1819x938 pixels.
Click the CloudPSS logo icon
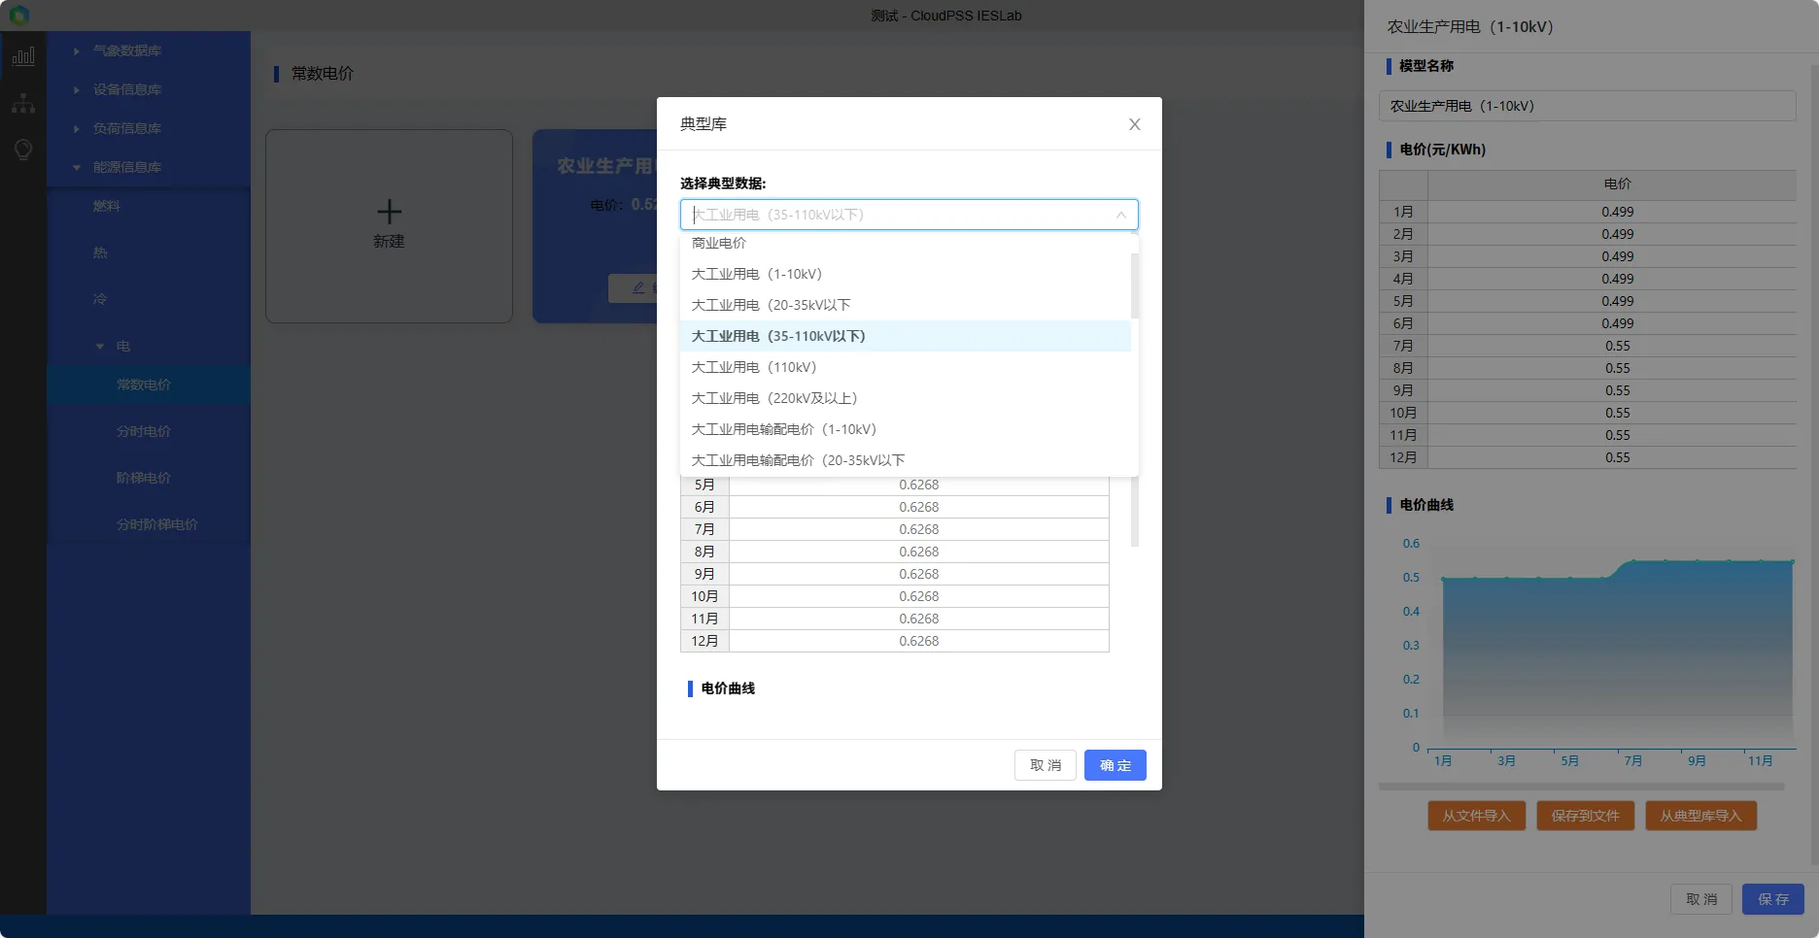19,15
